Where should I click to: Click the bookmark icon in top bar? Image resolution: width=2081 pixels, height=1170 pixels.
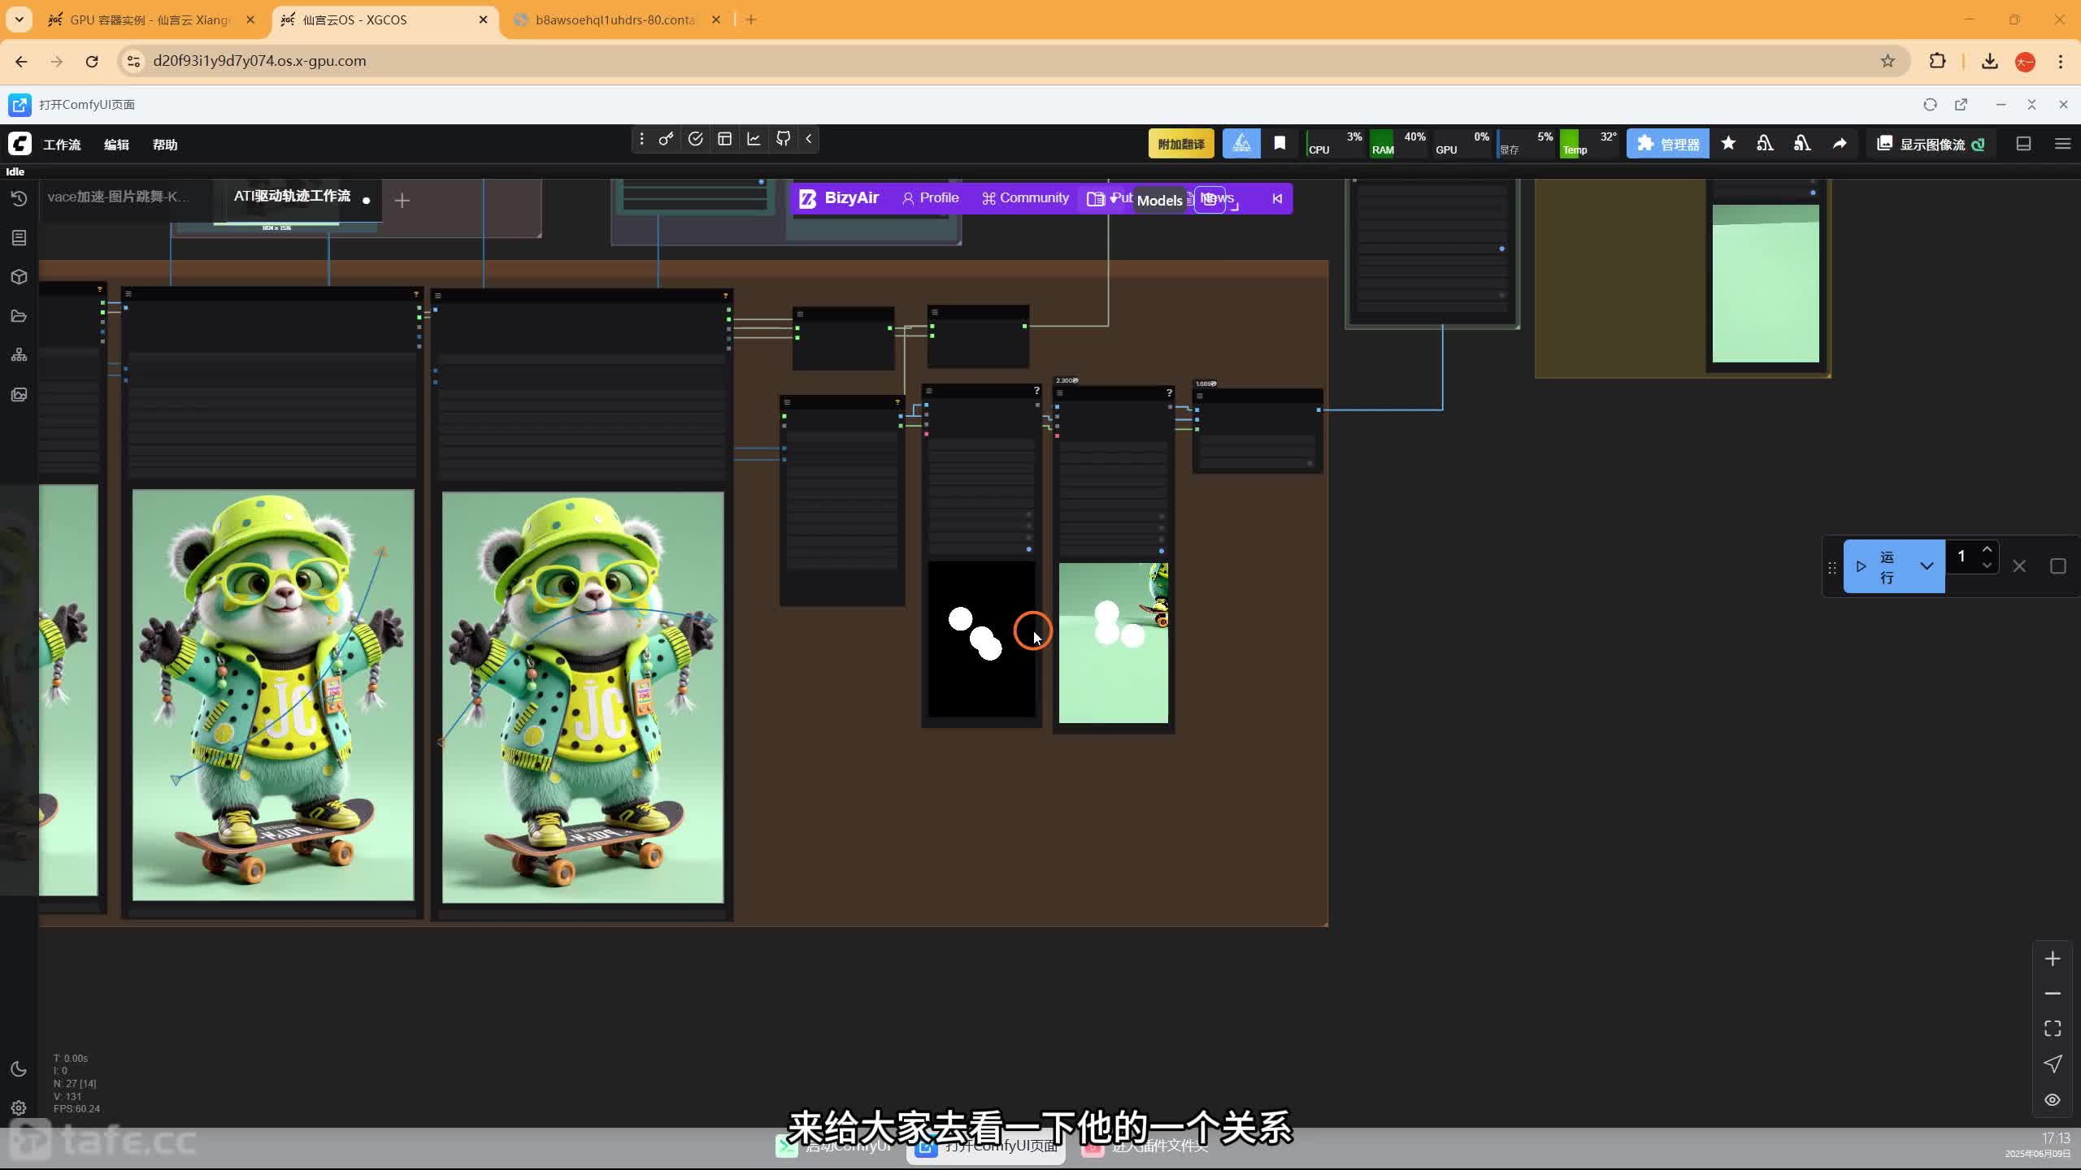click(1279, 144)
